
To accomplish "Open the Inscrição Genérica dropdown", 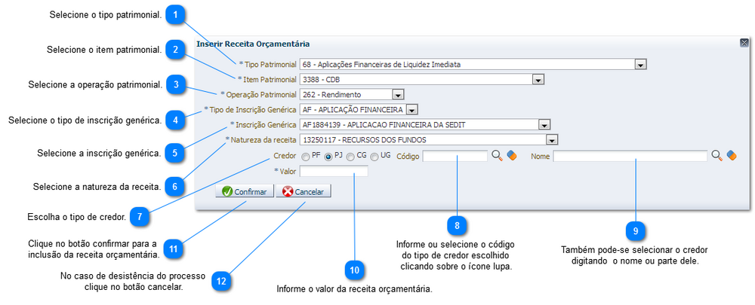I will click(544, 125).
